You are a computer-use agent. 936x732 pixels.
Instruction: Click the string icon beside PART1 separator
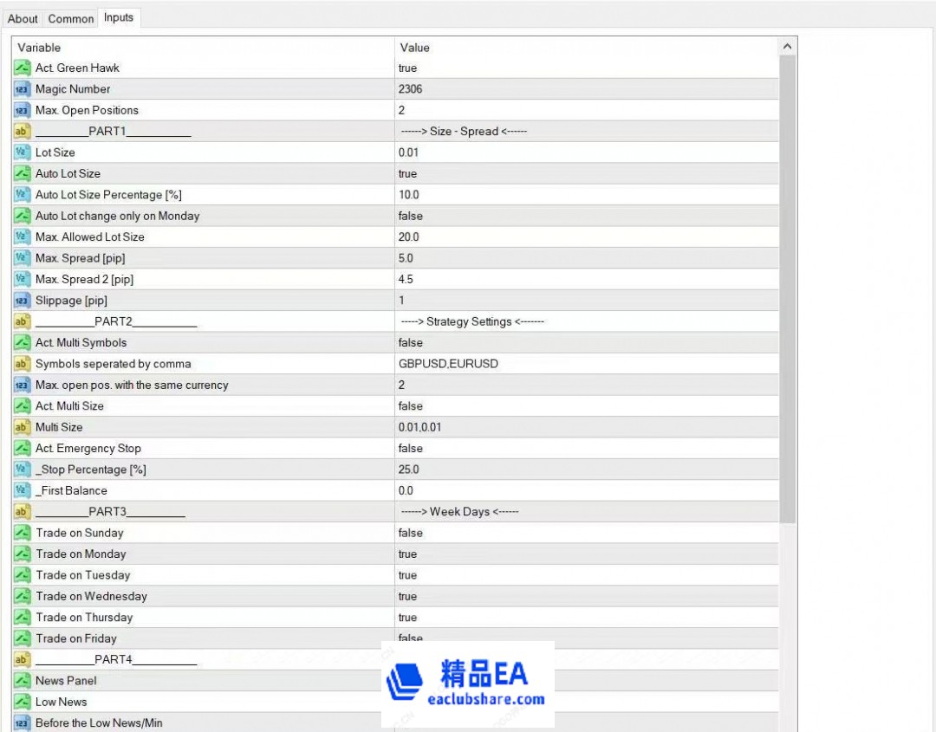point(23,132)
